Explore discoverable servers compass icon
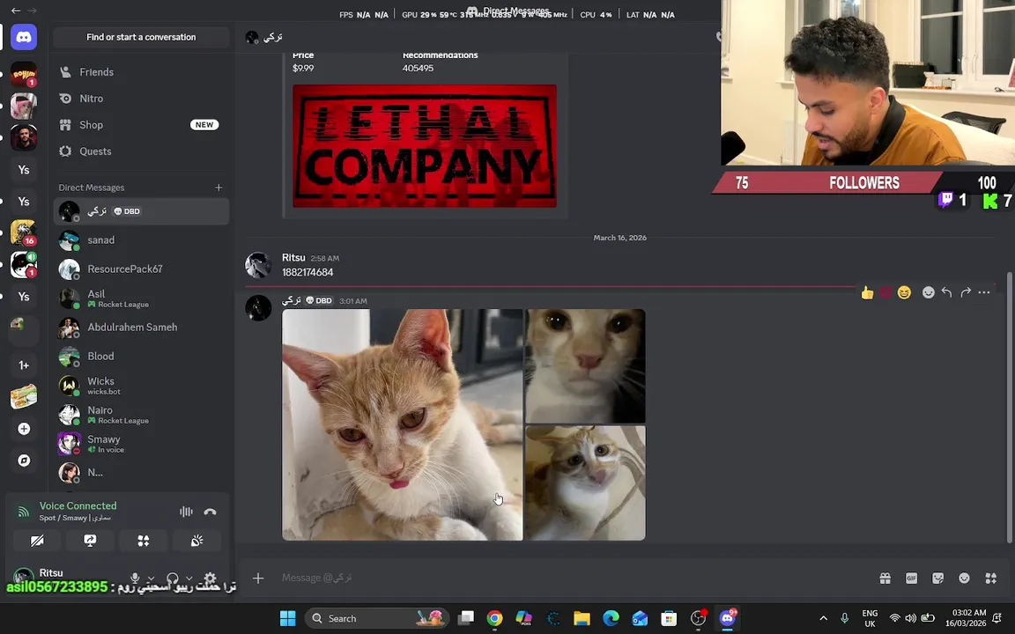The width and height of the screenshot is (1015, 634). (x=24, y=461)
